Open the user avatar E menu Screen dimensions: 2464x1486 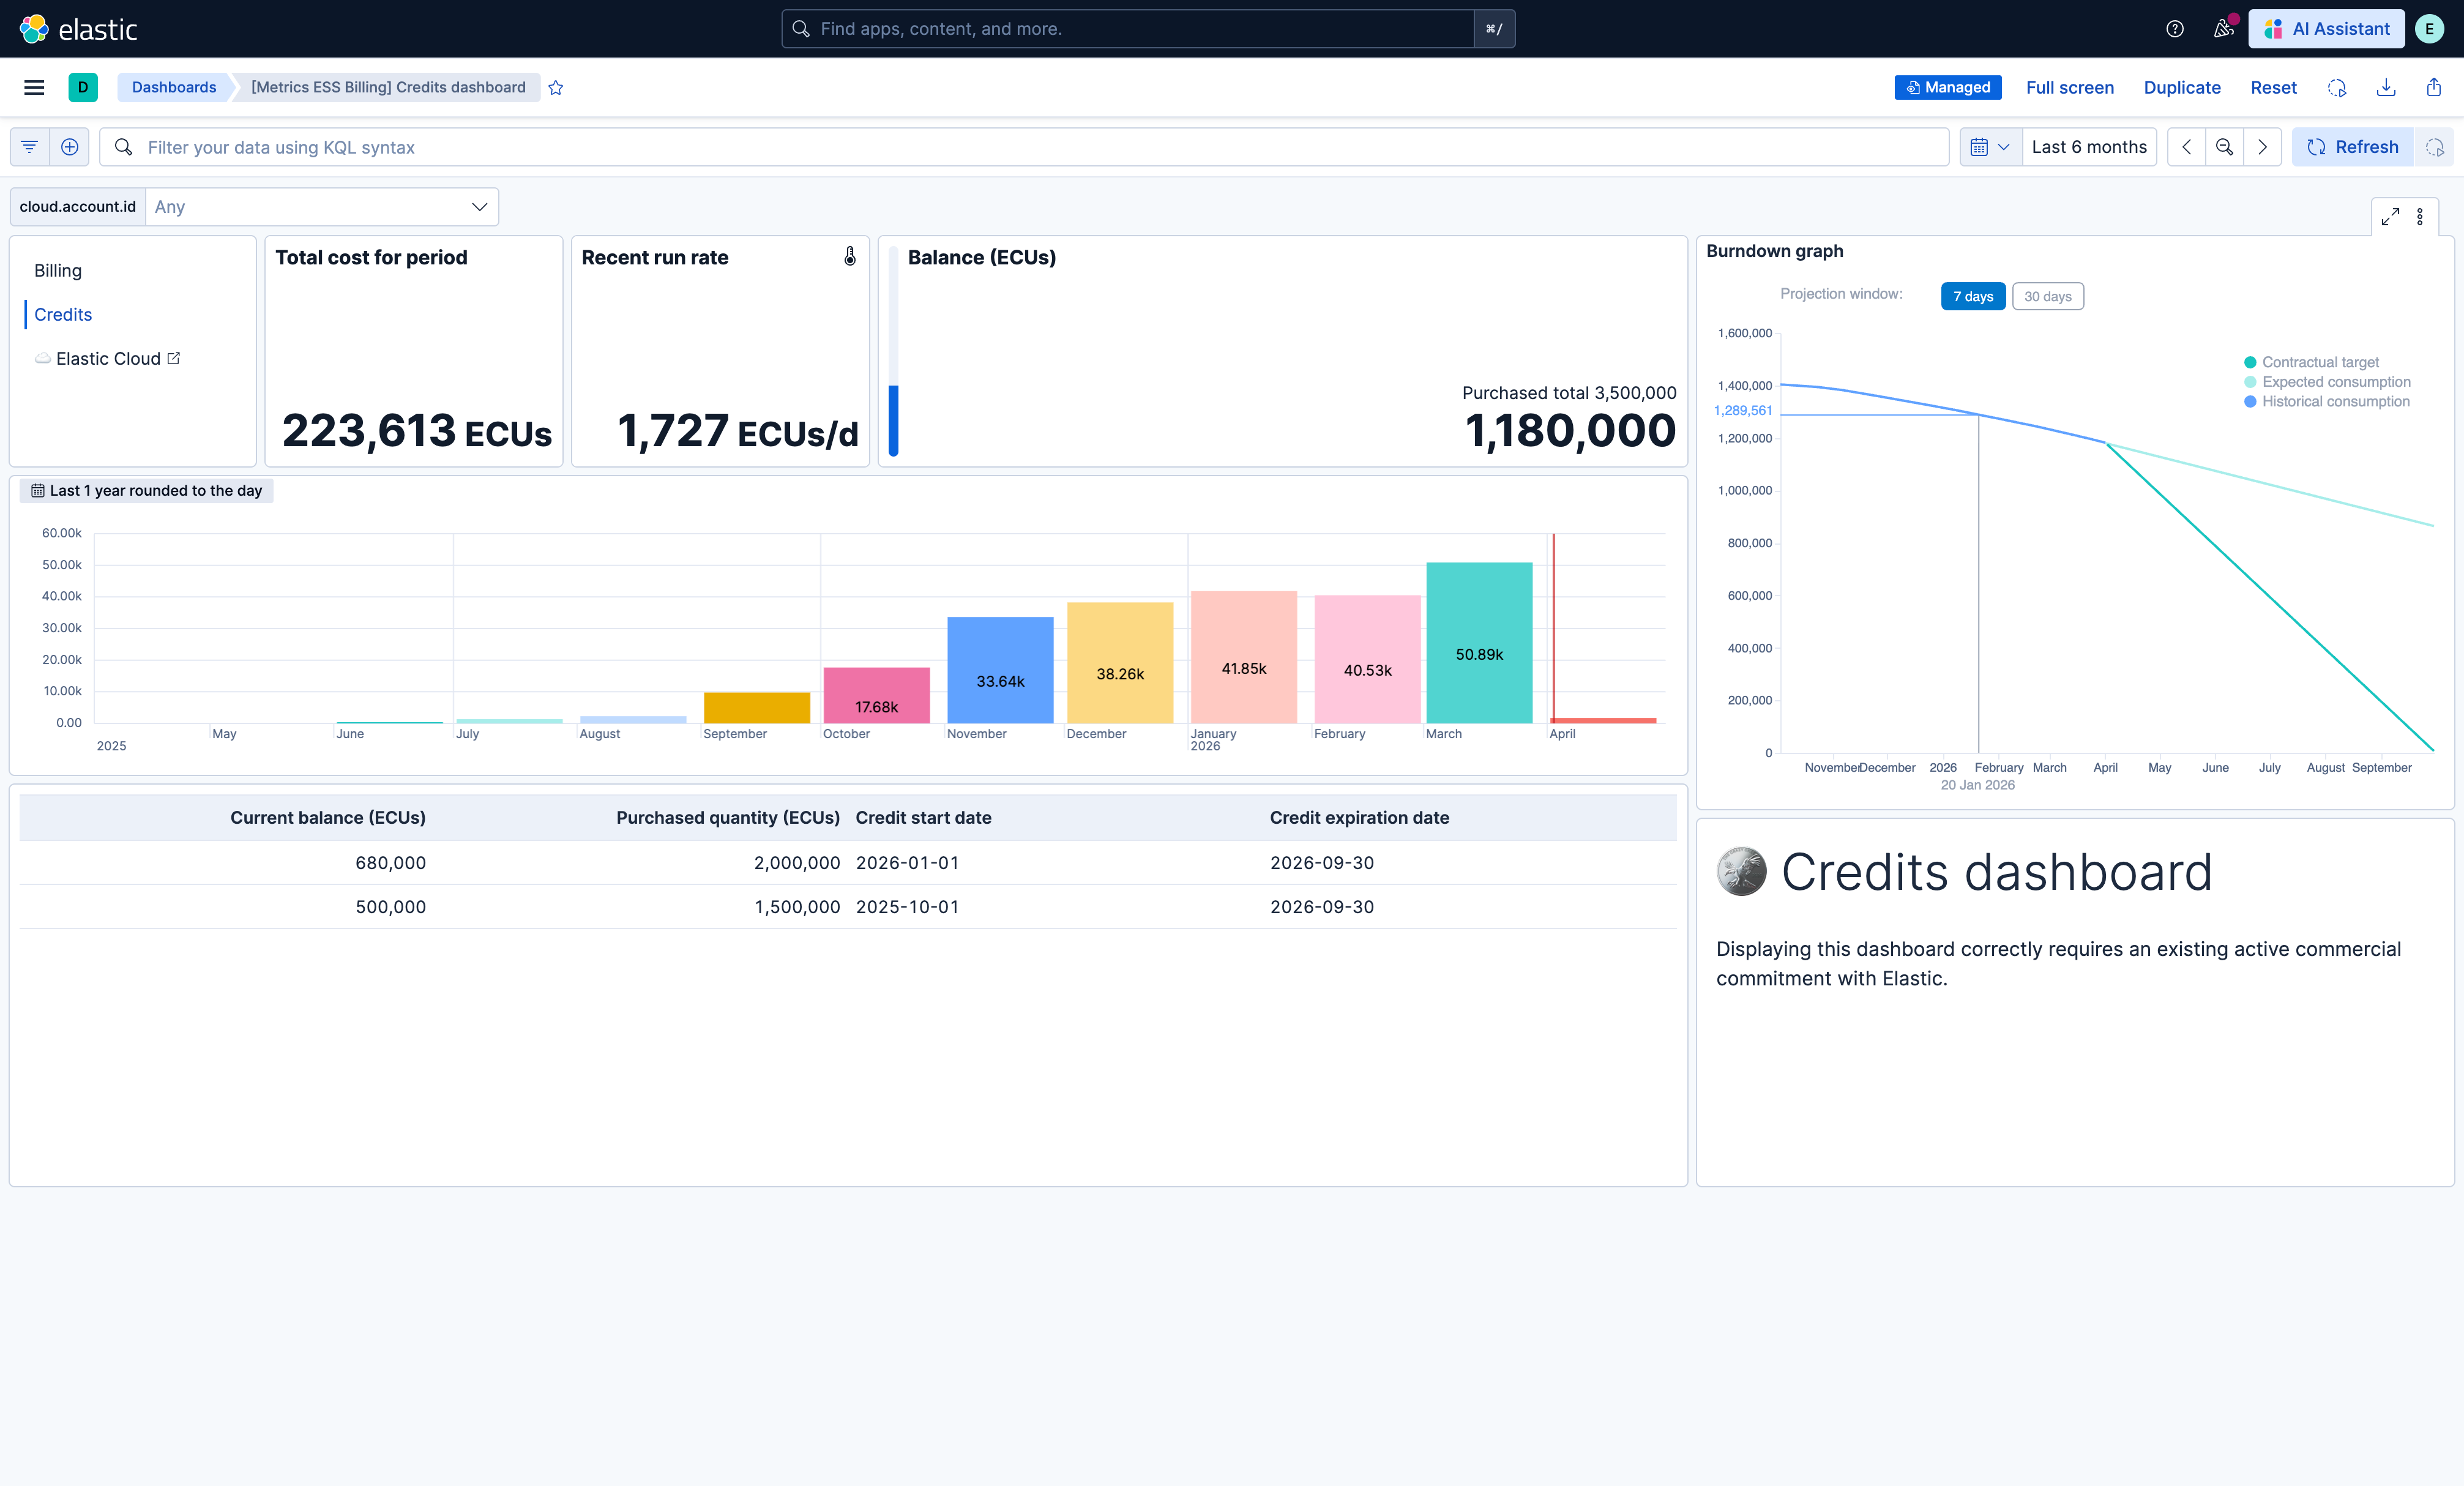tap(2429, 29)
